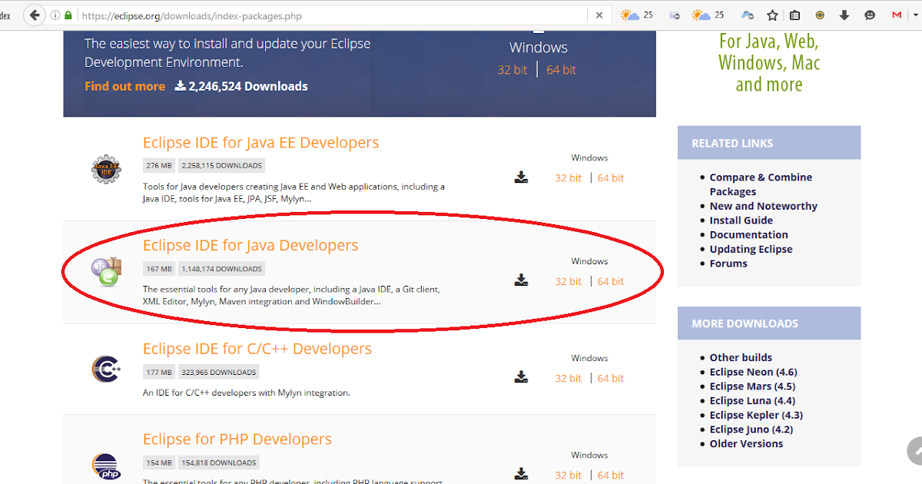
Task: Open the Gmail toolbar icon
Action: click(x=896, y=15)
